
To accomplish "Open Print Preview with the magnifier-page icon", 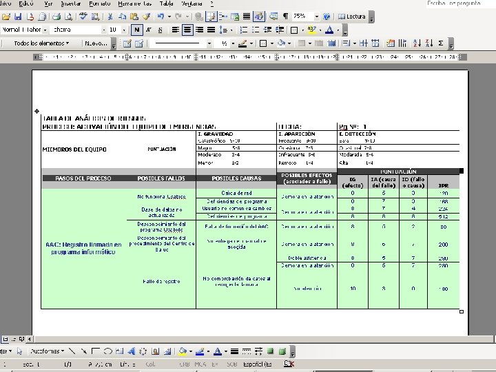I will (x=68, y=17).
